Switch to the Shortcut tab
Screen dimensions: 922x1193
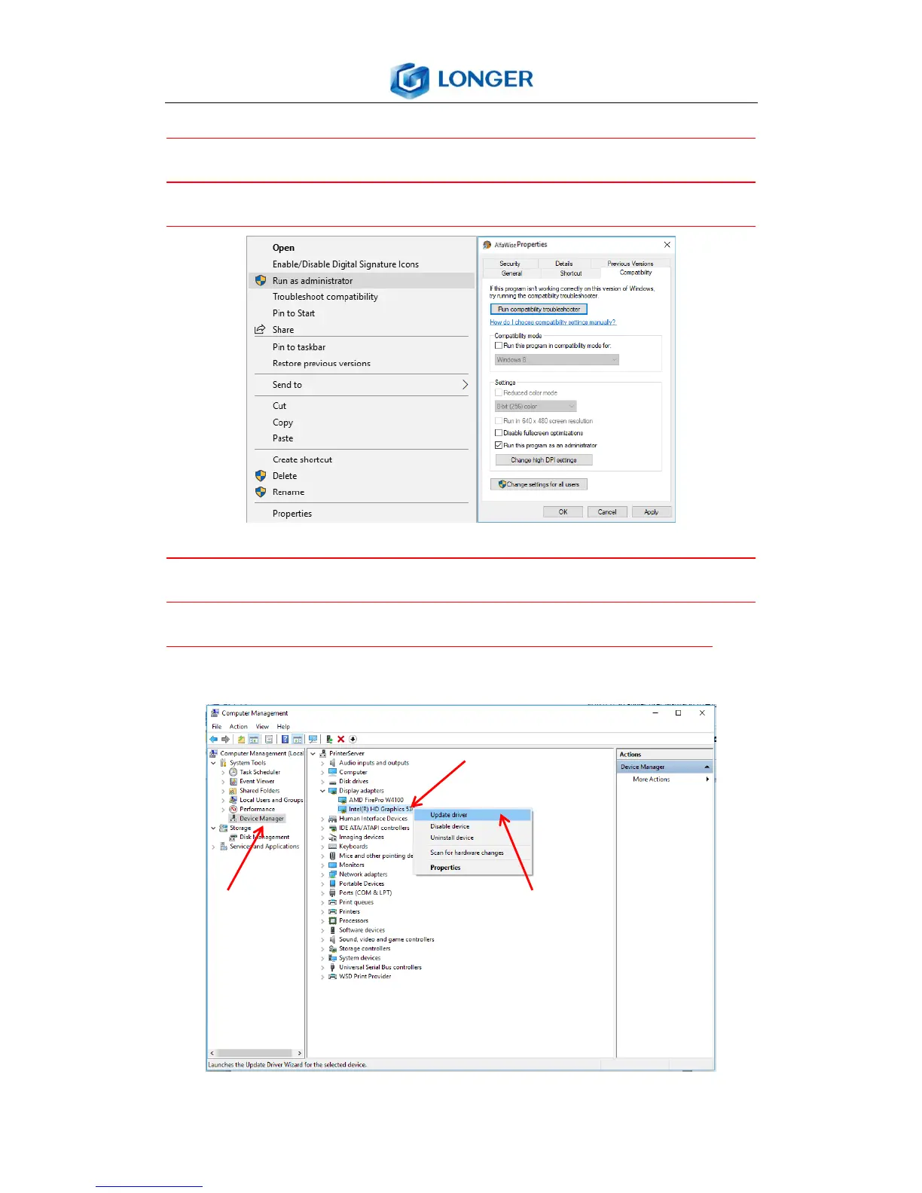570,273
